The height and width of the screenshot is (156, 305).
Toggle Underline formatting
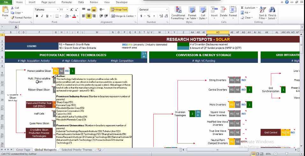coord(47,16)
